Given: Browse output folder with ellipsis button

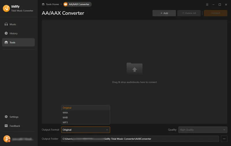Looking at the screenshot, I should click(x=224, y=139).
